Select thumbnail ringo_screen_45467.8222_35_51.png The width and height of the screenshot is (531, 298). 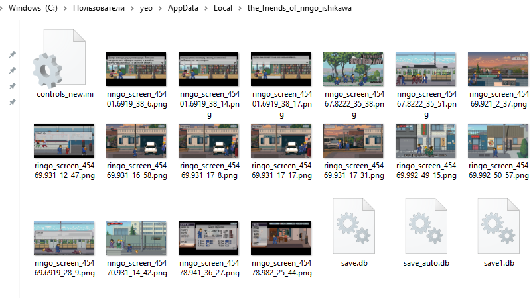[x=425, y=70]
